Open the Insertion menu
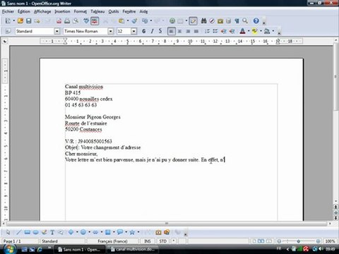 pos(62,11)
